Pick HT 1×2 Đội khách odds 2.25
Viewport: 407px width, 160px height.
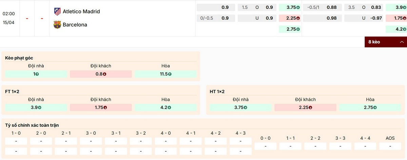[305, 108]
